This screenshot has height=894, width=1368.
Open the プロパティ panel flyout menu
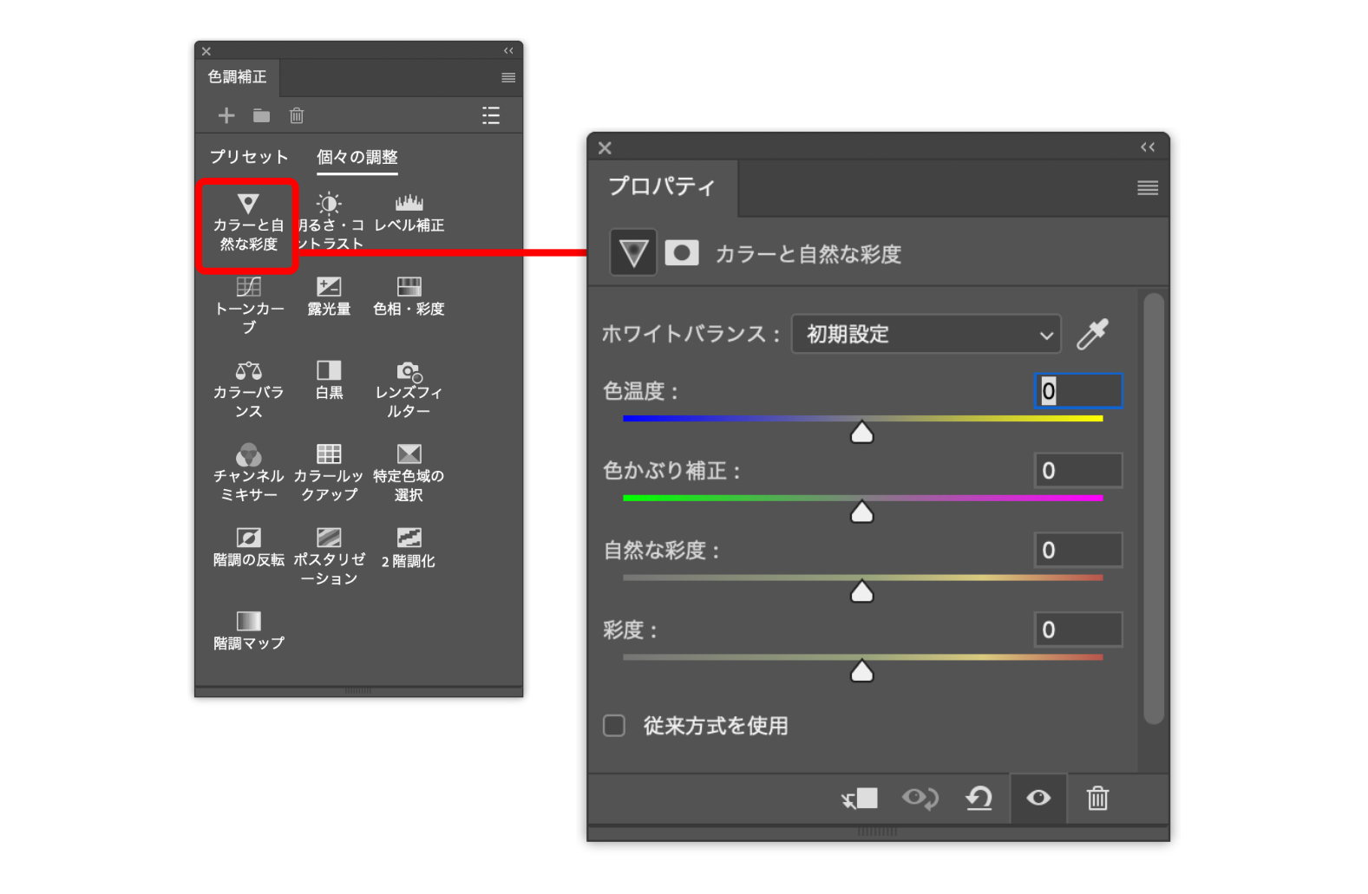coord(1147,188)
